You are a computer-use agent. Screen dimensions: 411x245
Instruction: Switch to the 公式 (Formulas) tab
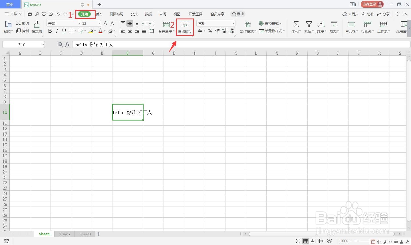[134, 14]
